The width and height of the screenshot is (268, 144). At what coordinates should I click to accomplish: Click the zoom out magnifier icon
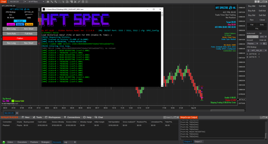tap(59, 2)
